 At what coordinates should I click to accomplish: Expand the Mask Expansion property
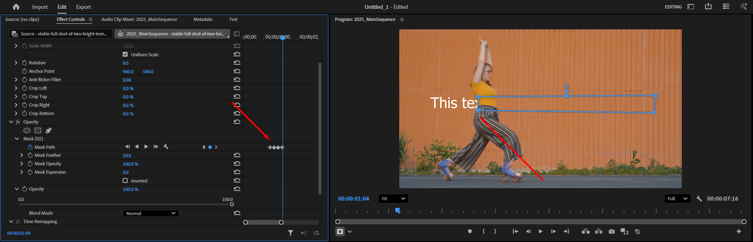point(22,172)
